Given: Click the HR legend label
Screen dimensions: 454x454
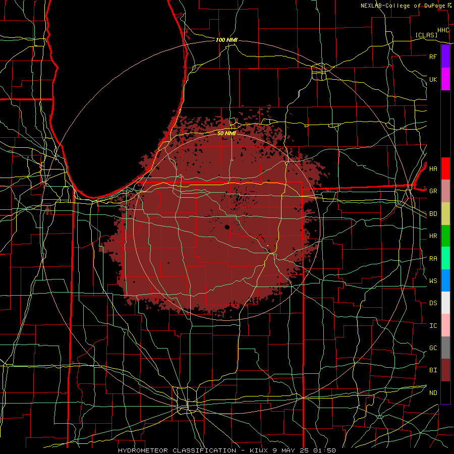Looking at the screenshot, I should 433,236.
